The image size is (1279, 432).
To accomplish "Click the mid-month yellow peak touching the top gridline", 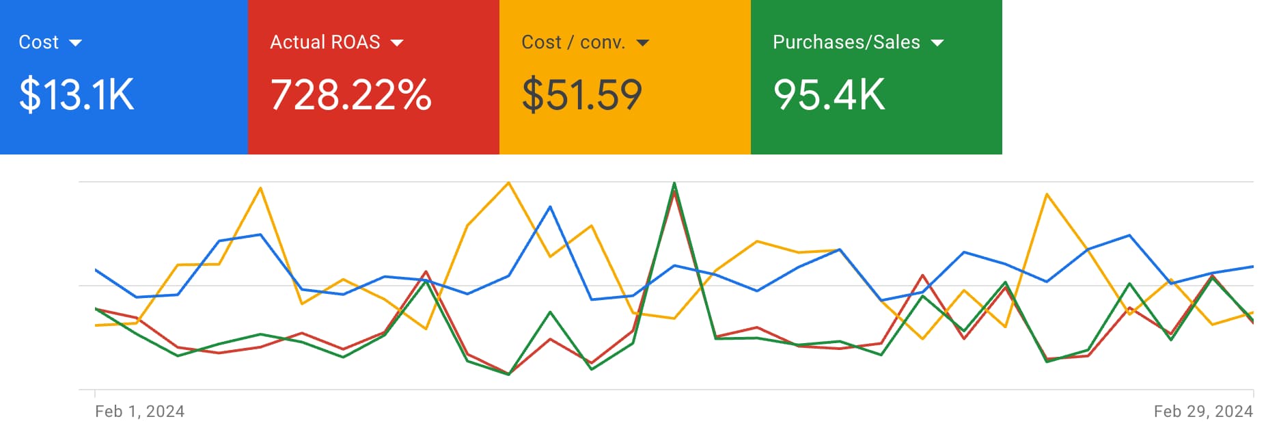I will pos(508,183).
